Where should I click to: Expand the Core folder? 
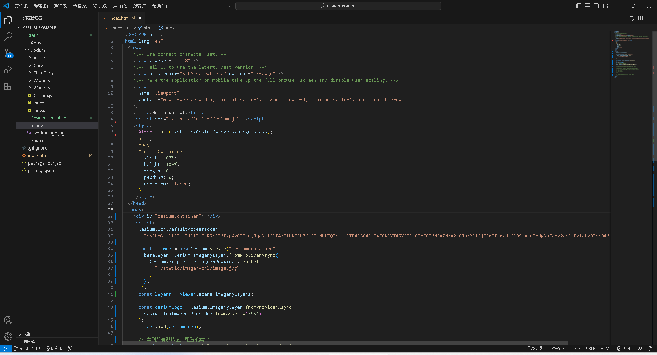[x=57, y=65]
